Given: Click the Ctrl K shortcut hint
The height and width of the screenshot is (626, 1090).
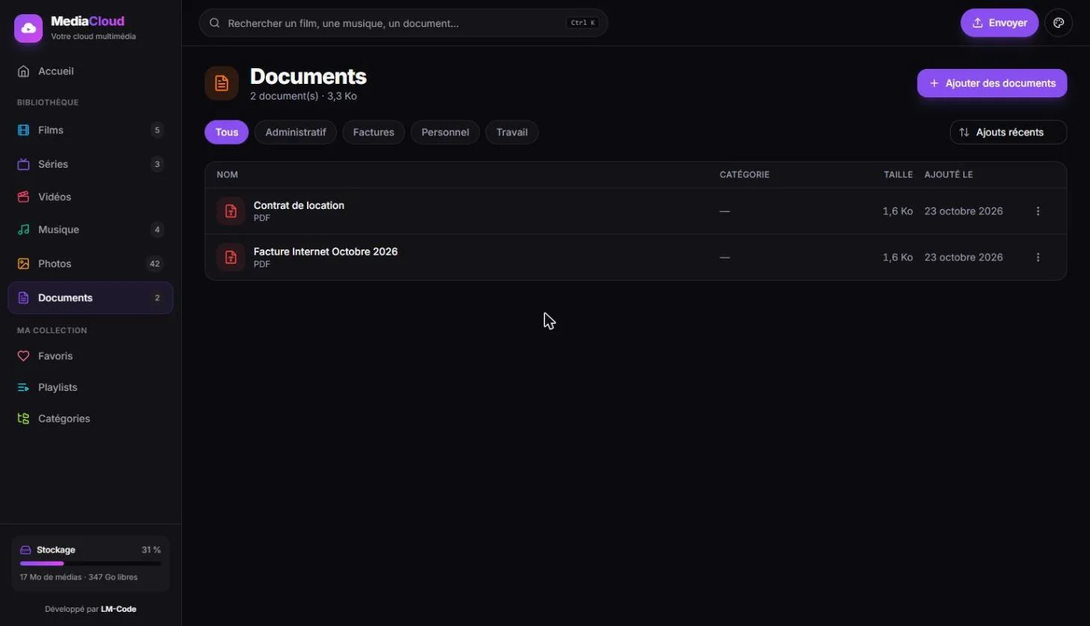Looking at the screenshot, I should tap(582, 23).
